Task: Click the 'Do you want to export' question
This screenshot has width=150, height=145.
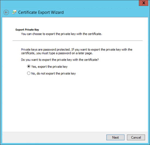Action: point(60,60)
